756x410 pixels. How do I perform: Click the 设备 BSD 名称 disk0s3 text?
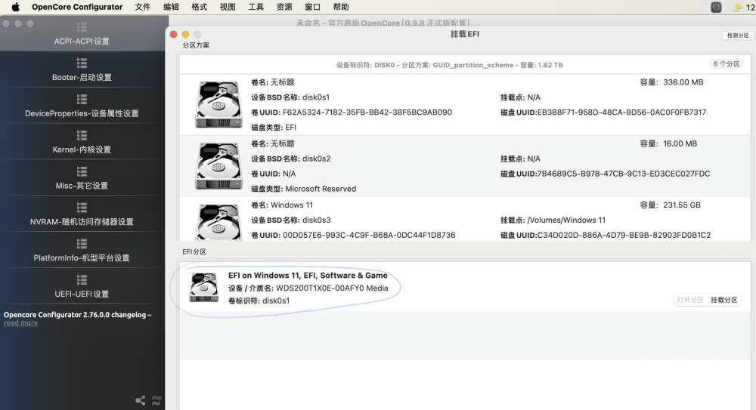click(291, 220)
